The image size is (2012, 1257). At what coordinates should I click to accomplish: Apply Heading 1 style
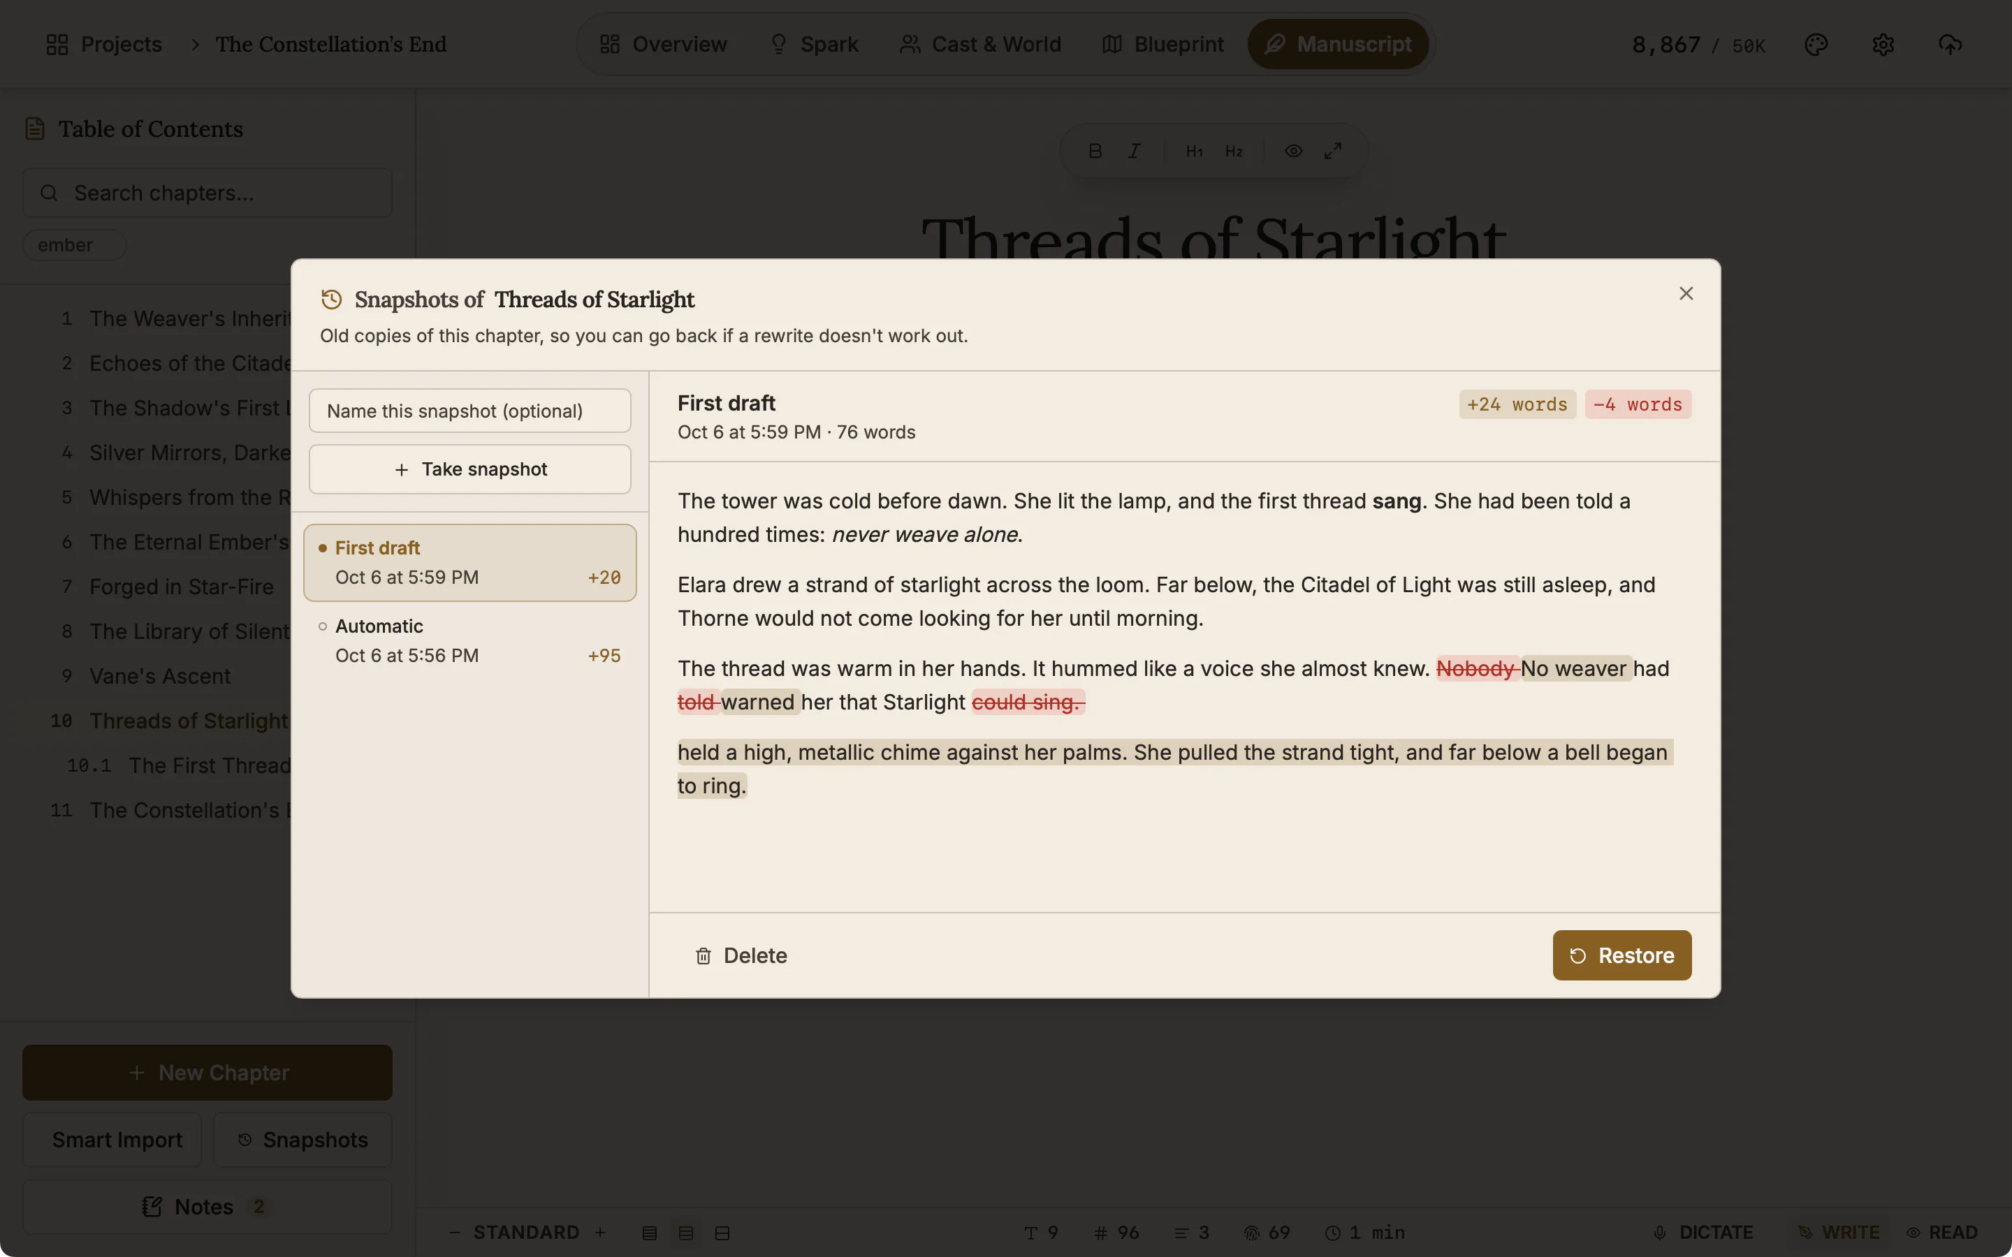1194,152
